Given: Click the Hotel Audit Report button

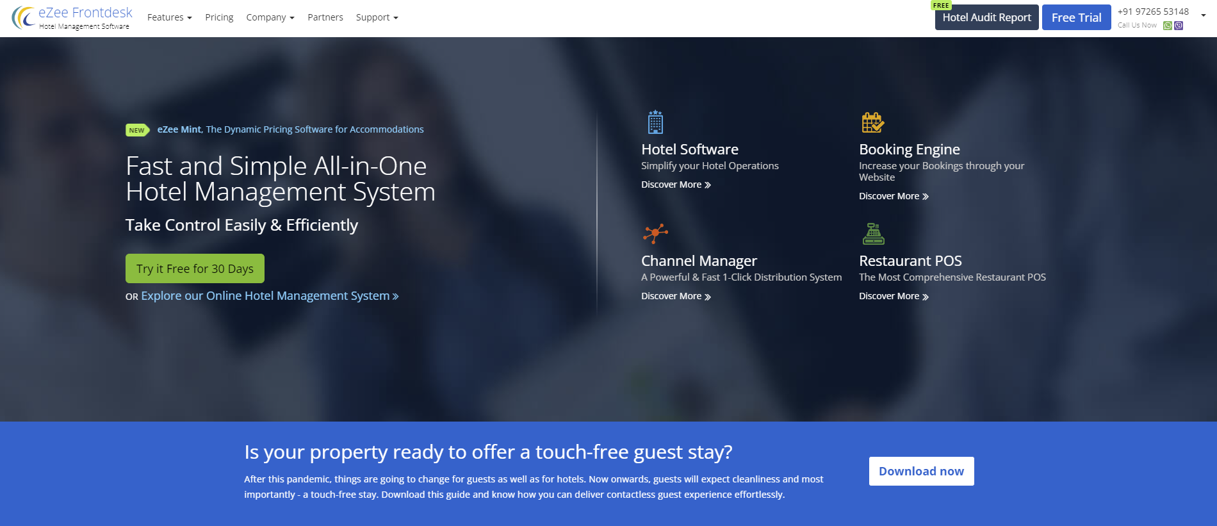Looking at the screenshot, I should click(x=986, y=17).
